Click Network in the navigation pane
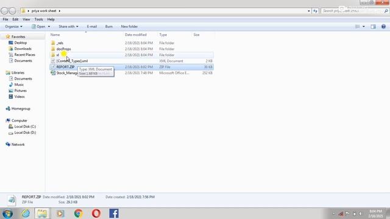Image resolution: width=390 pixels, height=219 pixels. pyautogui.click(x=18, y=145)
